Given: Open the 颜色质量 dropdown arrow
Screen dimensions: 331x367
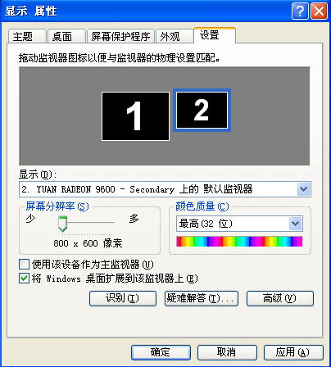Looking at the screenshot, I should click(x=296, y=224).
